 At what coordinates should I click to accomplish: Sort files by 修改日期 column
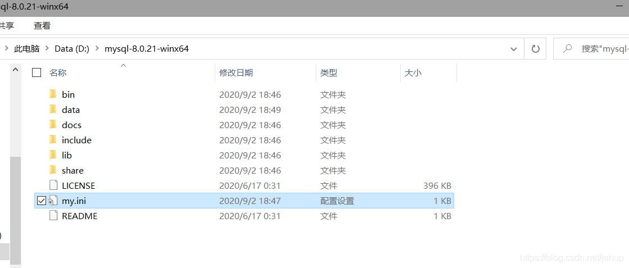pos(236,72)
